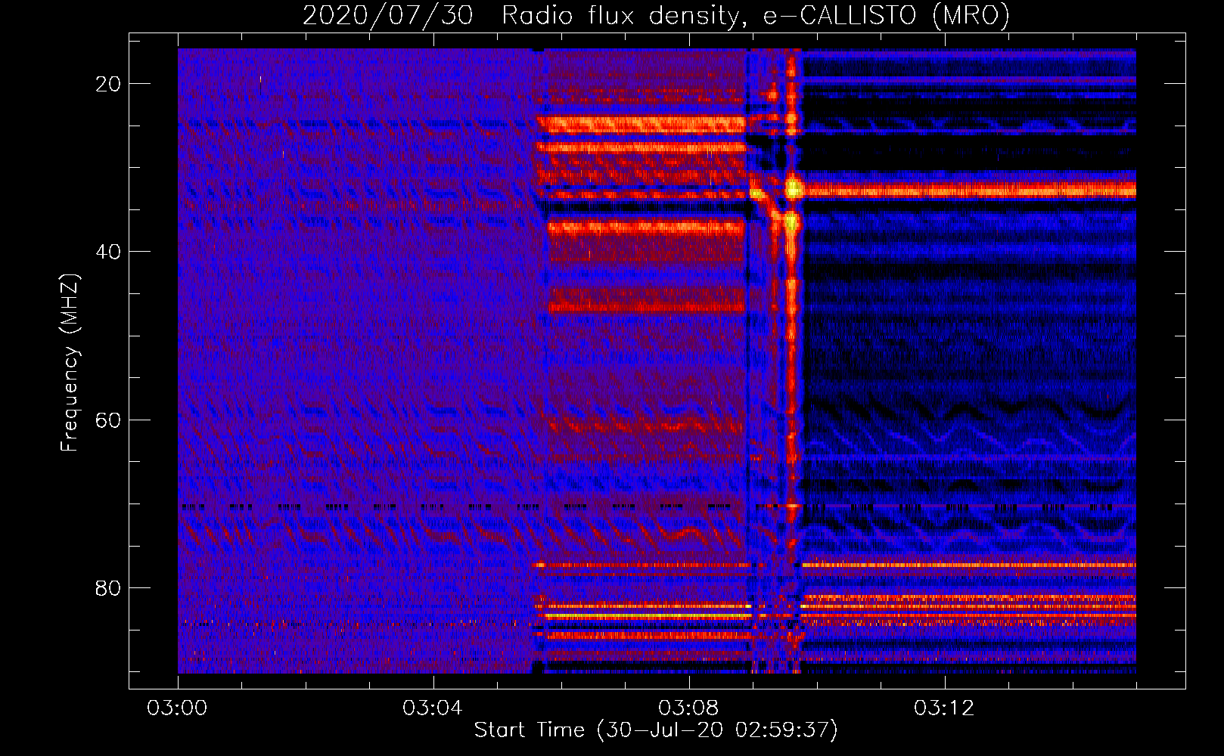Click the '03:04' time tick label

(433, 708)
